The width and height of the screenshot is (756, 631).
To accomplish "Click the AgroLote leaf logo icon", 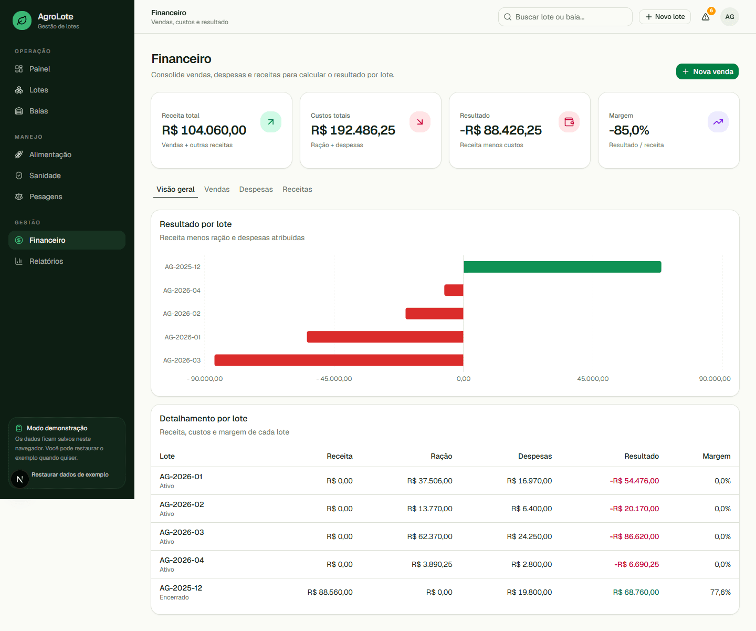I will pos(22,20).
